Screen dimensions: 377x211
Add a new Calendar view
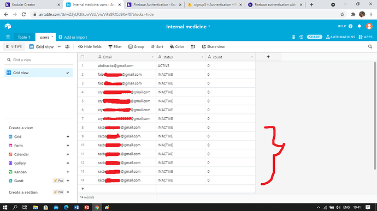(x=68, y=154)
